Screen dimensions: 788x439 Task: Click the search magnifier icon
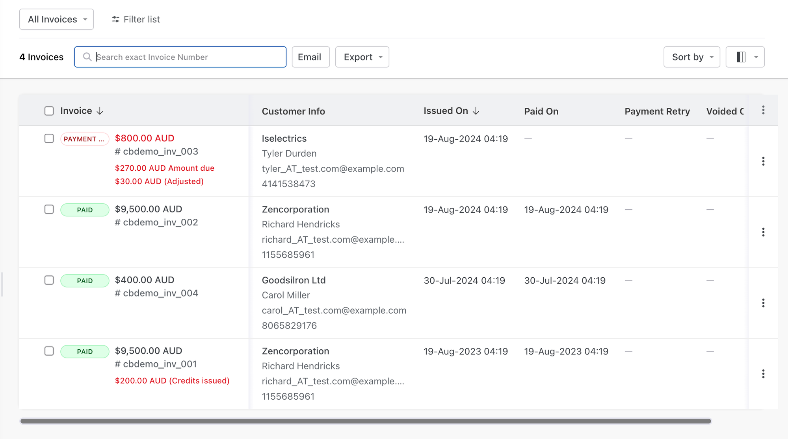[87, 57]
